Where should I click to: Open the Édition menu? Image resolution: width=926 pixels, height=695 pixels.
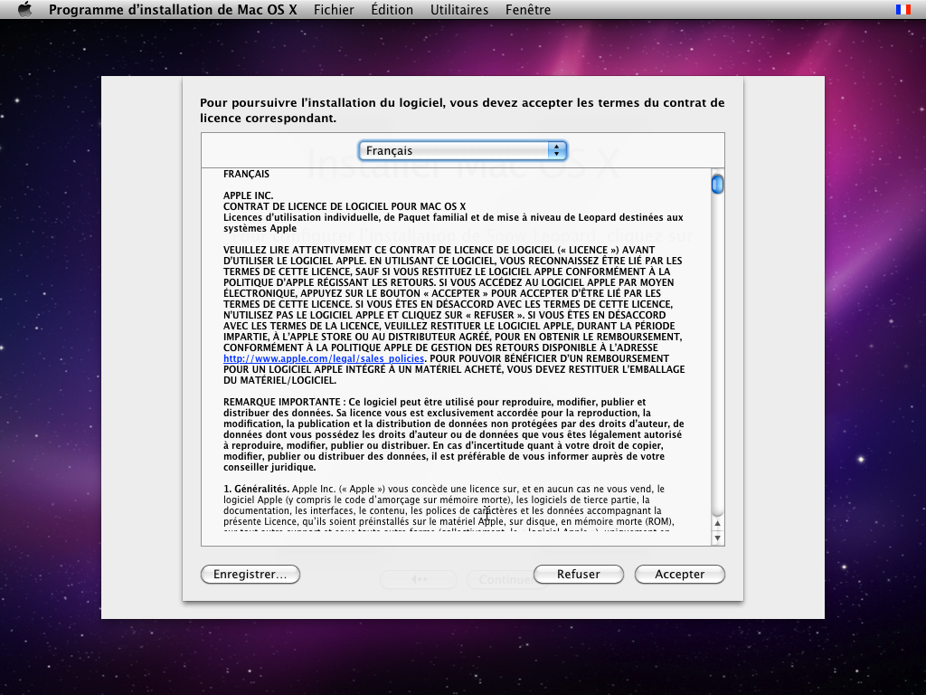click(392, 9)
